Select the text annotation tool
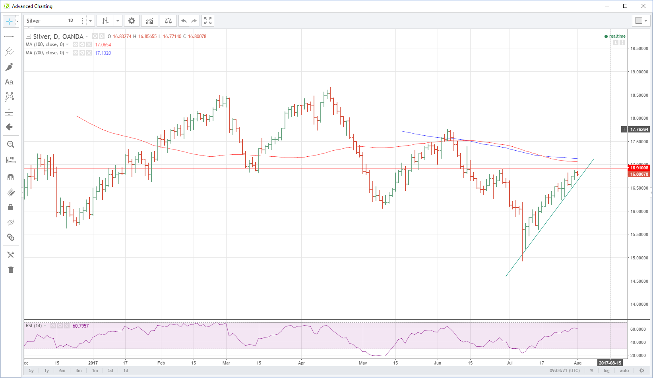This screenshot has height=378, width=653. click(x=9, y=82)
